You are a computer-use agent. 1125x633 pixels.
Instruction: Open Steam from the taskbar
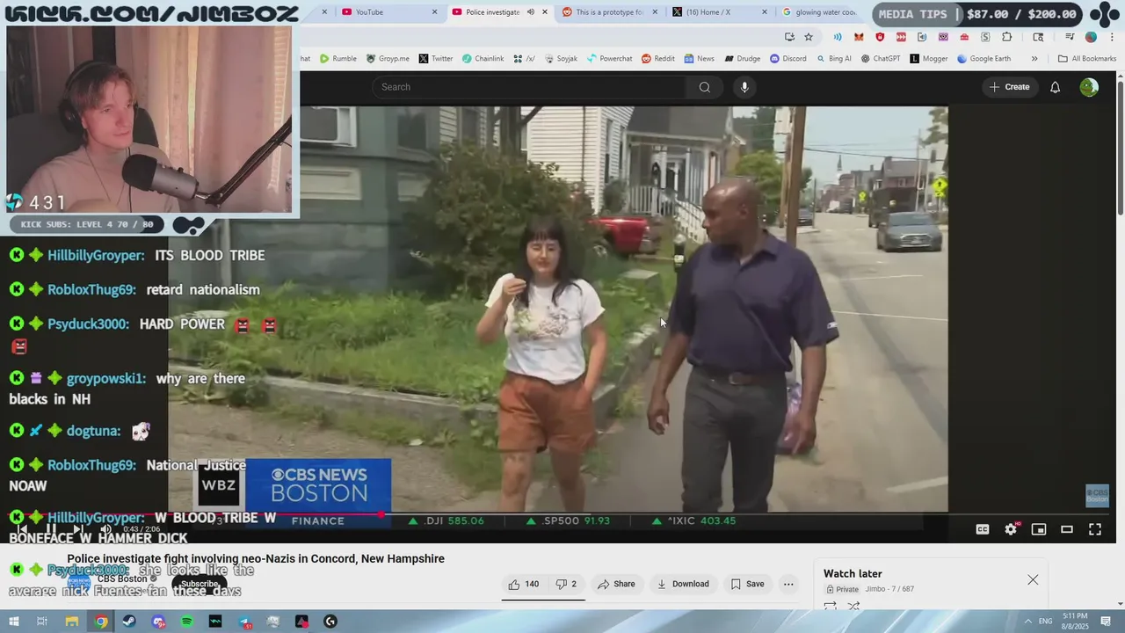click(129, 622)
